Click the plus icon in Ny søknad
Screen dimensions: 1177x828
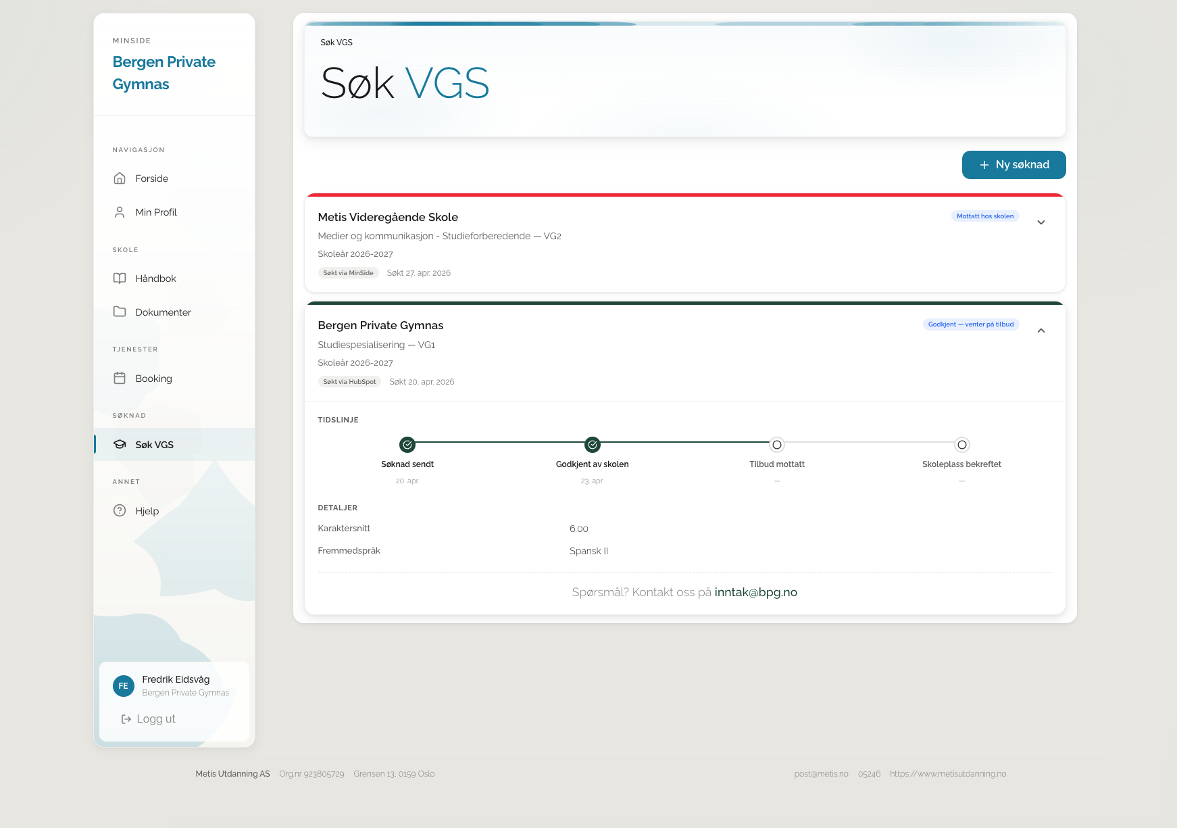[x=984, y=165]
